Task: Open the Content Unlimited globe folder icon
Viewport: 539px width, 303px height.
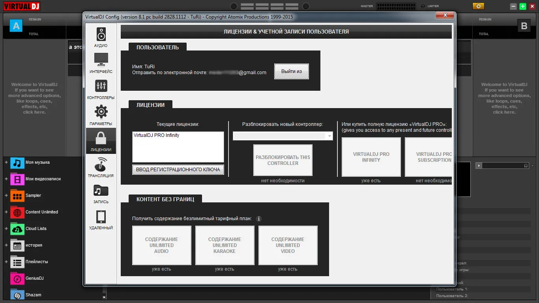Action: pos(17,212)
